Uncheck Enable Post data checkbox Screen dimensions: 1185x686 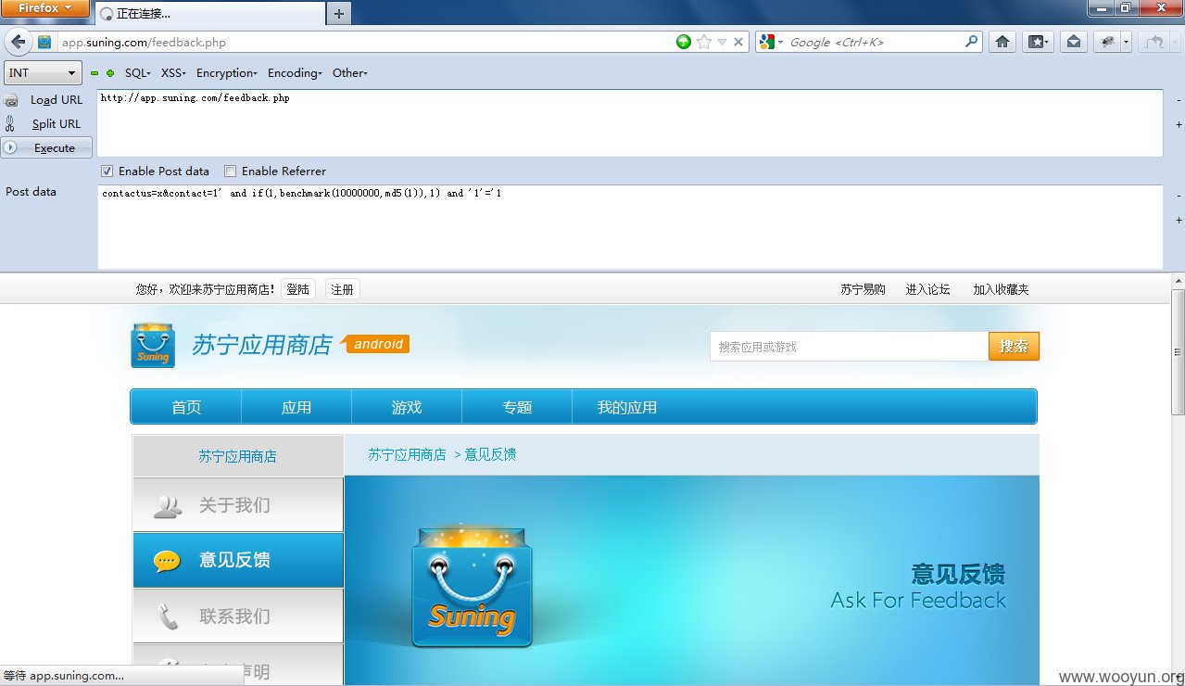pyautogui.click(x=107, y=171)
